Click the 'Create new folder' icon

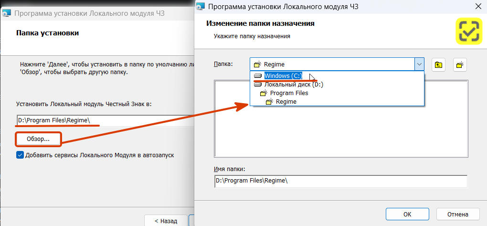pyautogui.click(x=460, y=65)
